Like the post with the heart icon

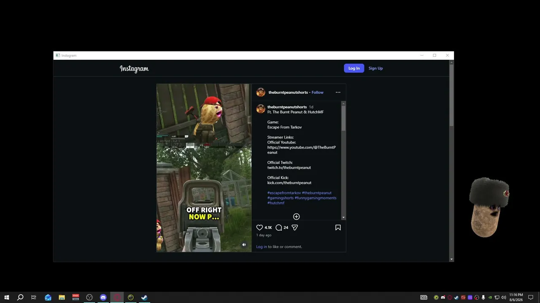tap(259, 228)
